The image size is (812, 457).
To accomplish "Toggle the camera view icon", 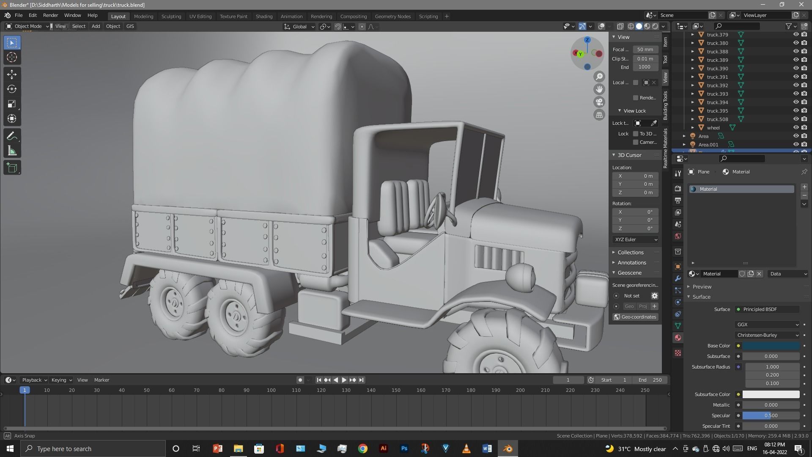I will [x=599, y=102].
